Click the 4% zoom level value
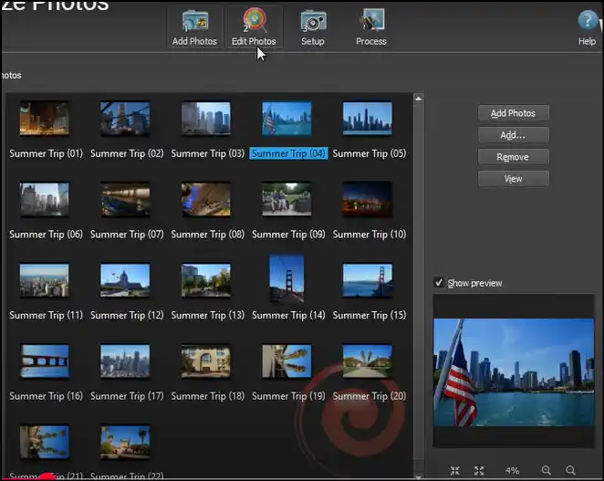 [513, 471]
